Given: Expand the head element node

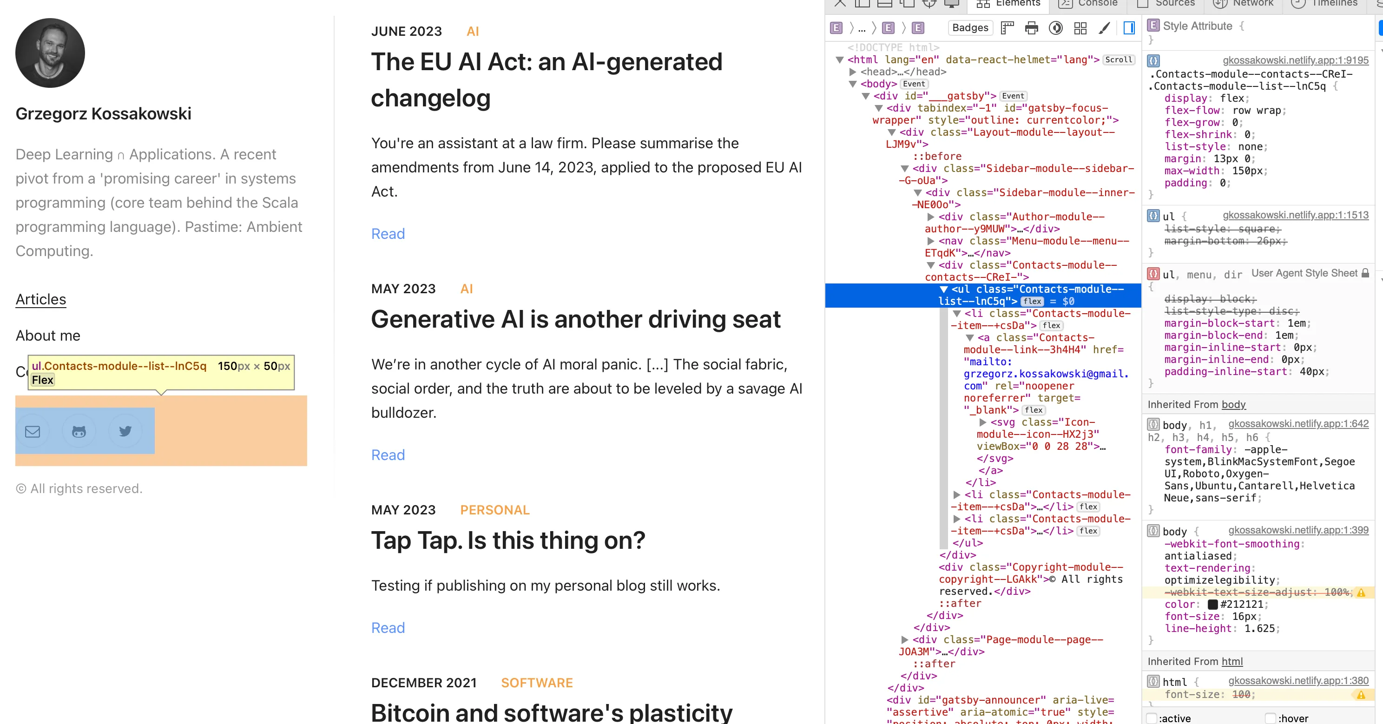Looking at the screenshot, I should coord(853,72).
